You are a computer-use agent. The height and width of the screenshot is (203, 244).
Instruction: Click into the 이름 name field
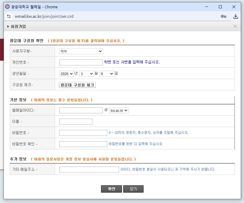coord(76,121)
